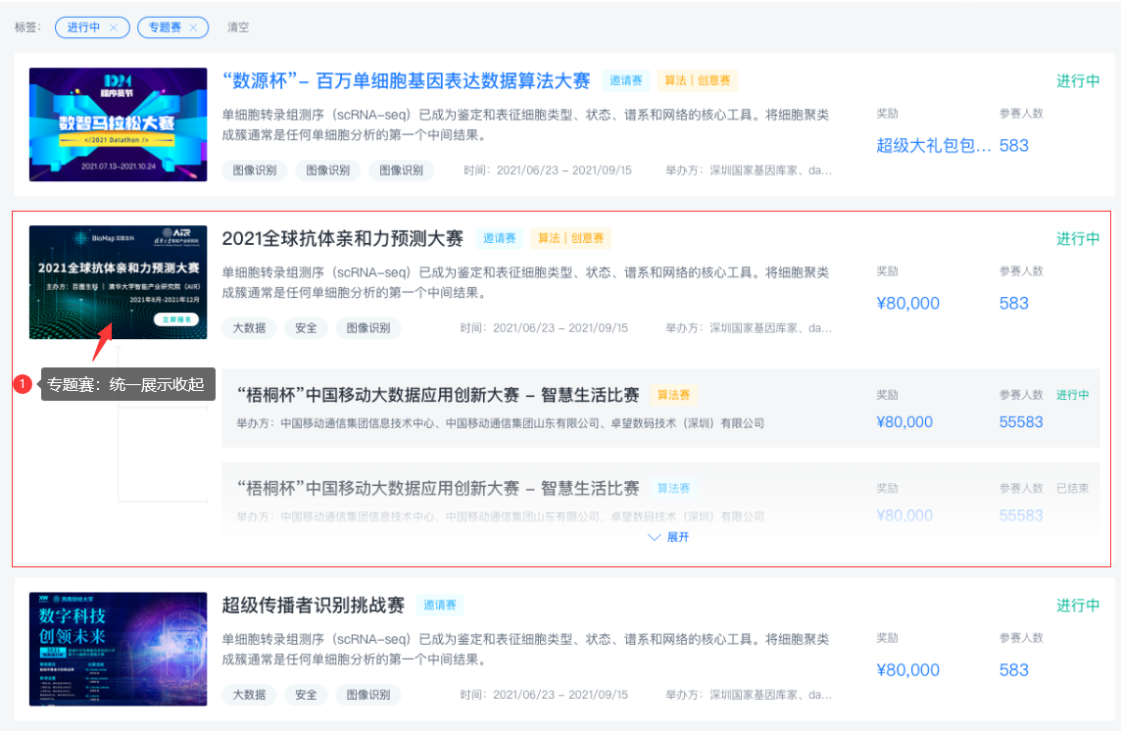
Task: Click ¥80,000 prize on 进行中 梧桐杯 row
Action: [904, 422]
